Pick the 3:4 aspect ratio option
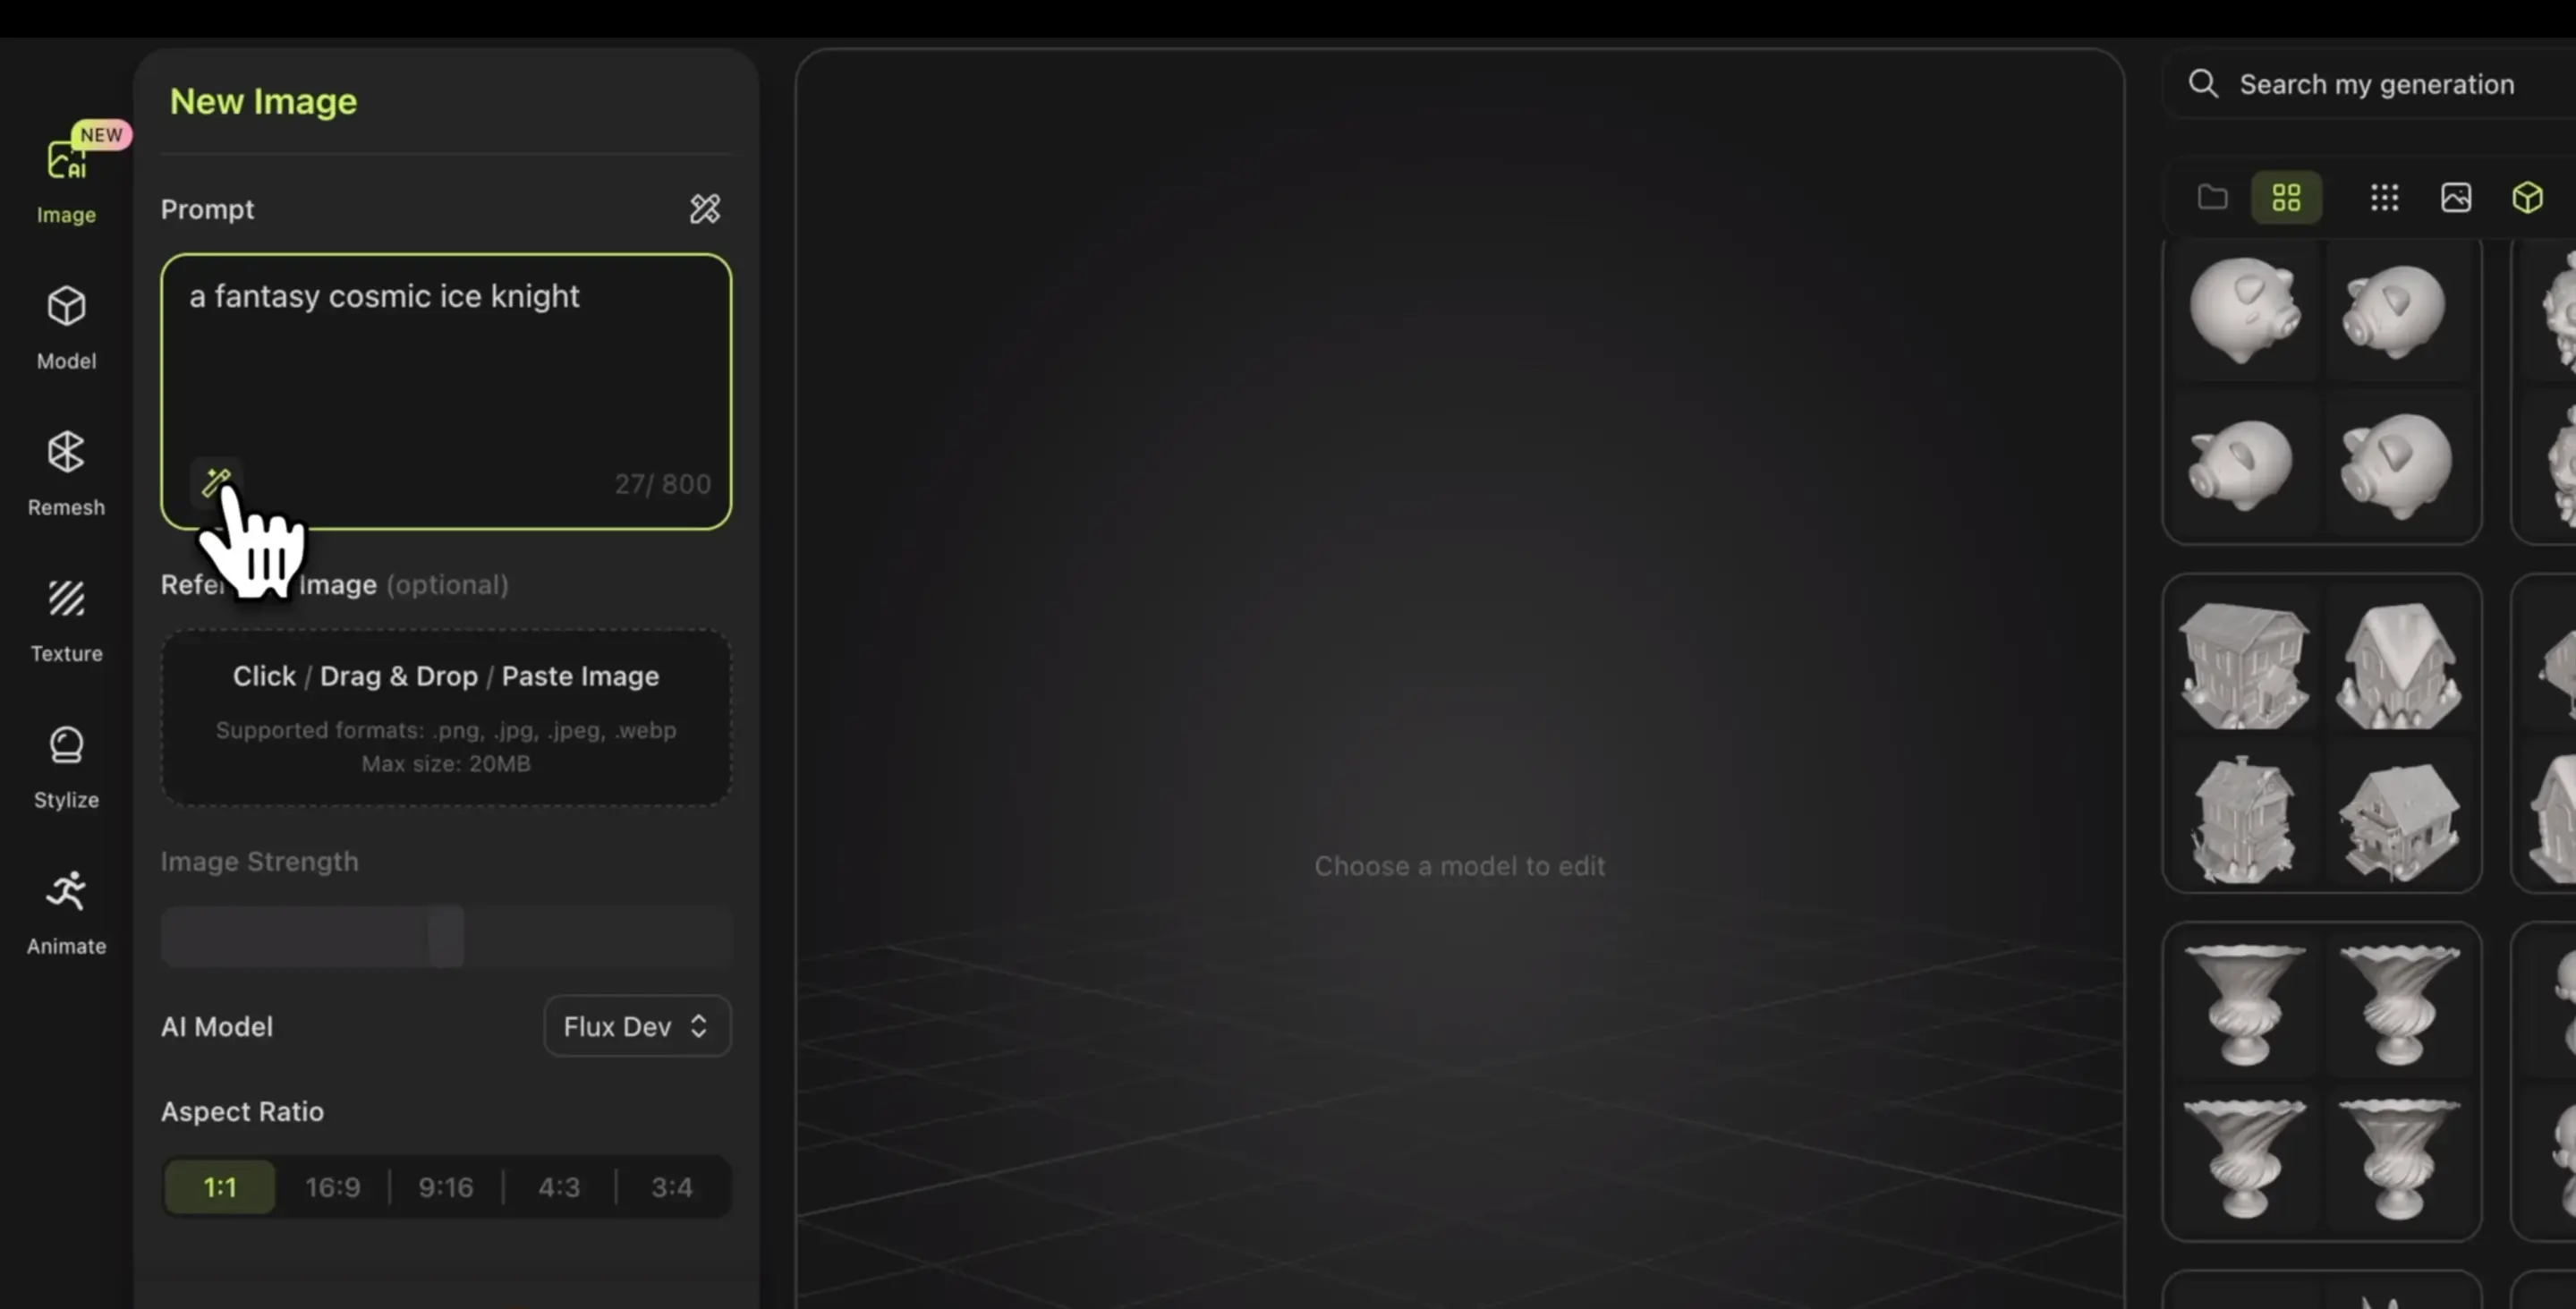Screen dimensions: 2576x1309 pos(671,1186)
